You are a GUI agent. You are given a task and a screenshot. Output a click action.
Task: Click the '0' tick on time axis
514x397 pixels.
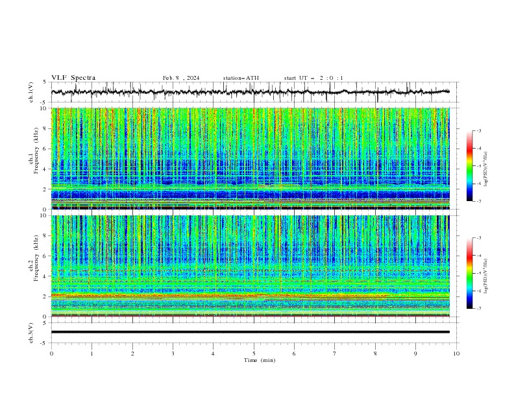(51, 354)
